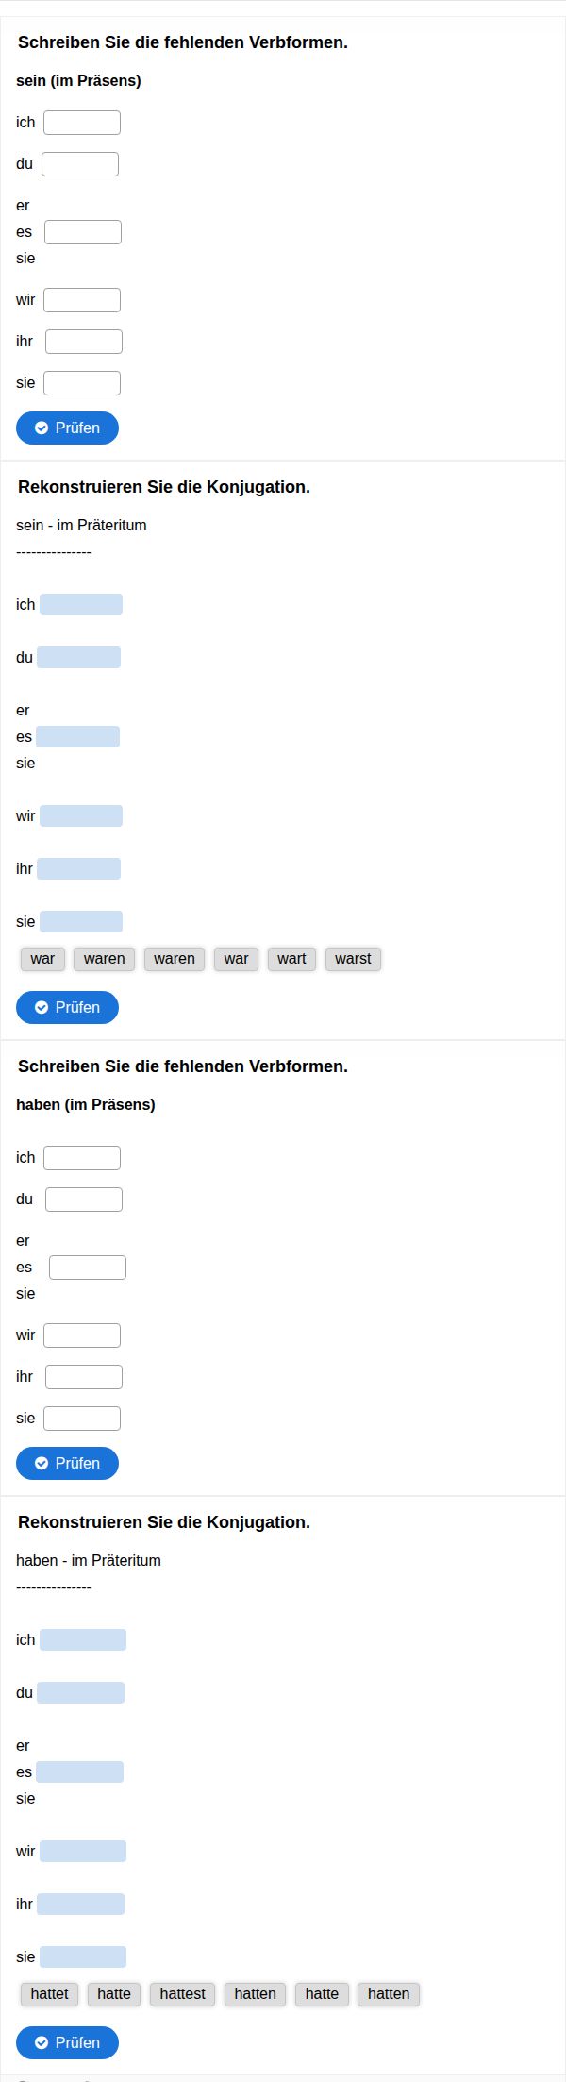Select the first 'war' word tile
The image size is (566, 2082).
click(x=42, y=959)
